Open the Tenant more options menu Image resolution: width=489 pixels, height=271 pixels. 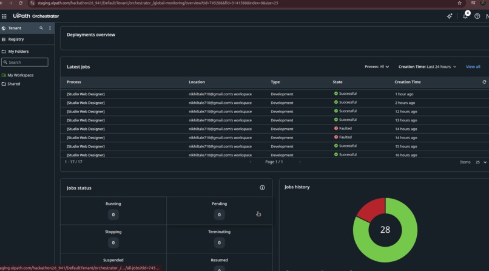tap(50, 28)
